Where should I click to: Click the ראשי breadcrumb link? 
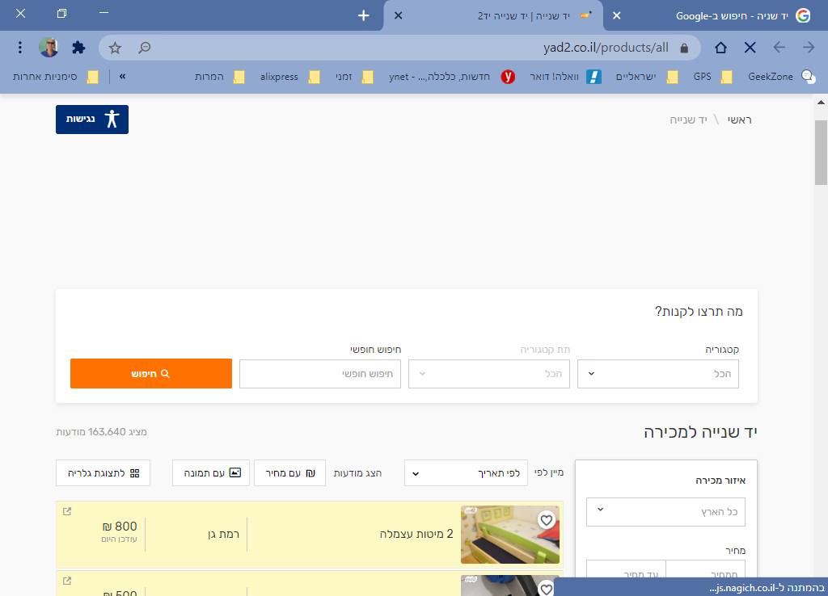[739, 120]
